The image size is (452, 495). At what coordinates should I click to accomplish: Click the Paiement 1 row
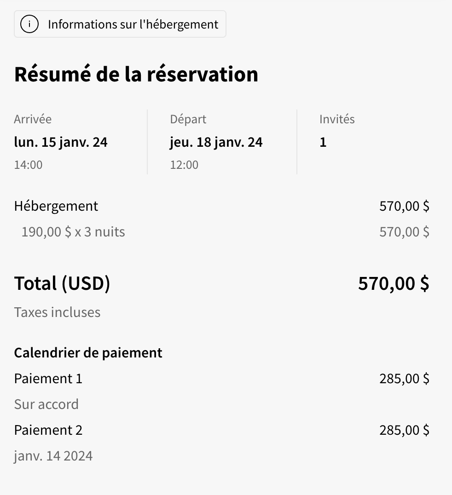pos(48,379)
